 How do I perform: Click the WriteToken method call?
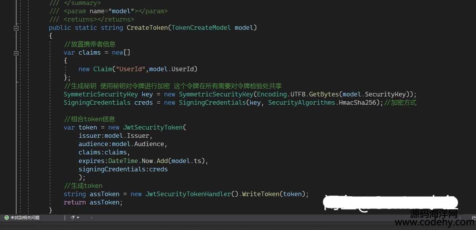click(x=261, y=194)
